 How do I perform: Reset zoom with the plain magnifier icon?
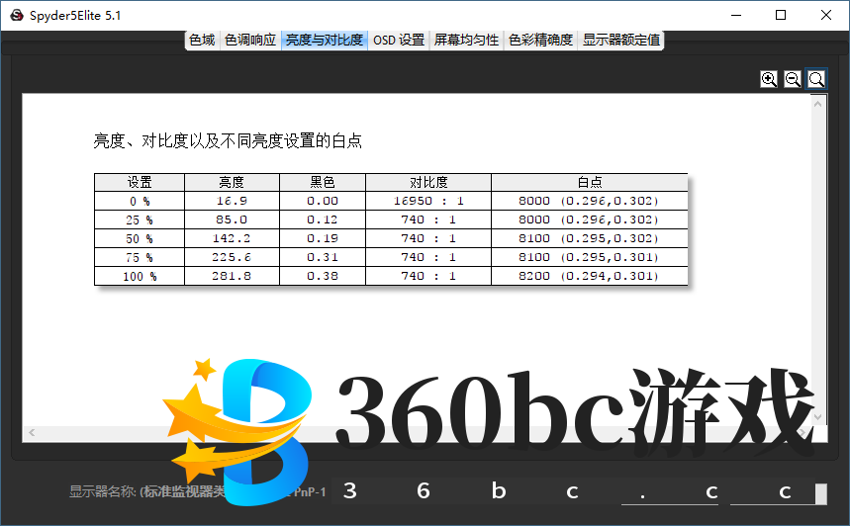click(816, 79)
